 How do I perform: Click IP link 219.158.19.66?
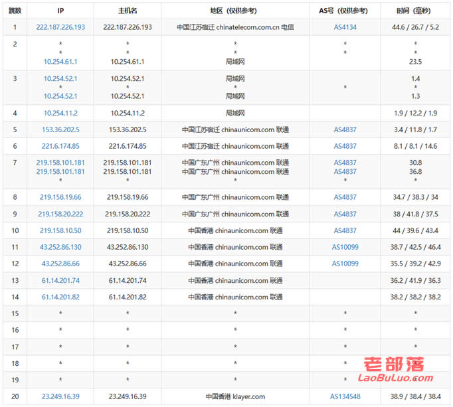(60, 197)
